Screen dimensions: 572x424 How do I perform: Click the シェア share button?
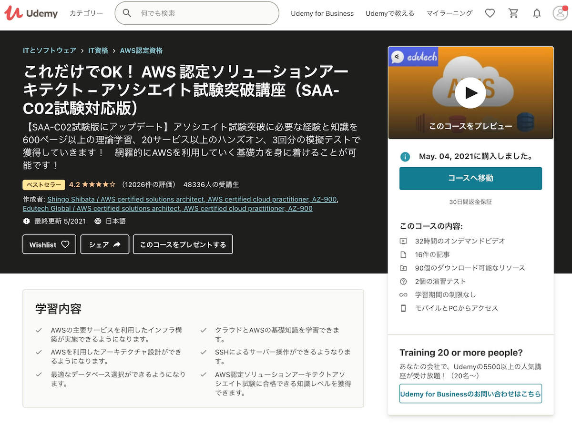coord(105,244)
